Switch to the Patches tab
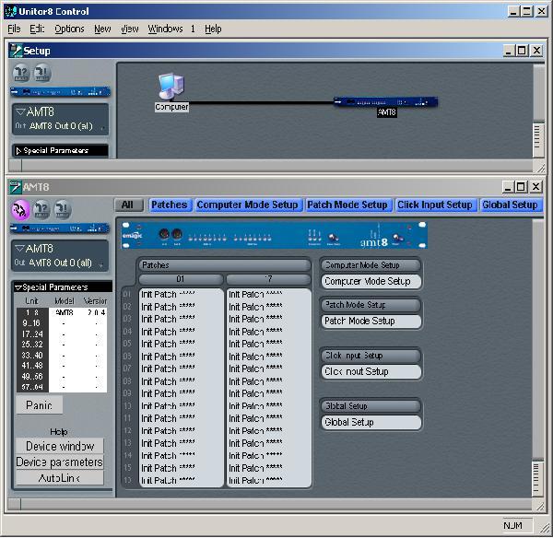 (170, 205)
